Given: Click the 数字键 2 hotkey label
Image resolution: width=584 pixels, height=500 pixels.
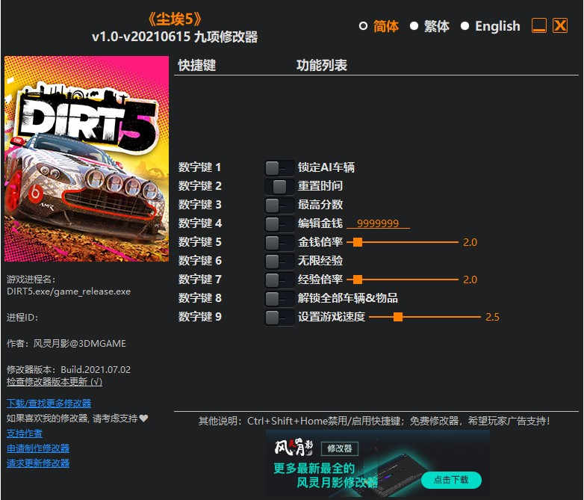Looking at the screenshot, I should click(x=199, y=186).
